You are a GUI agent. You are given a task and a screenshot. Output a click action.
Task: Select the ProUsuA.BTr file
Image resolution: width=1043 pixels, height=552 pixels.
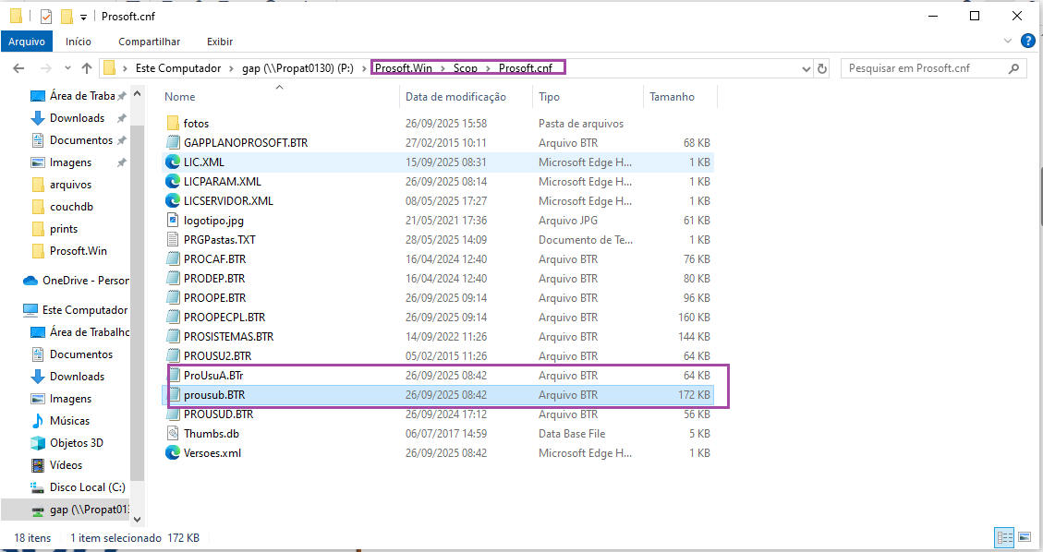coord(439,376)
